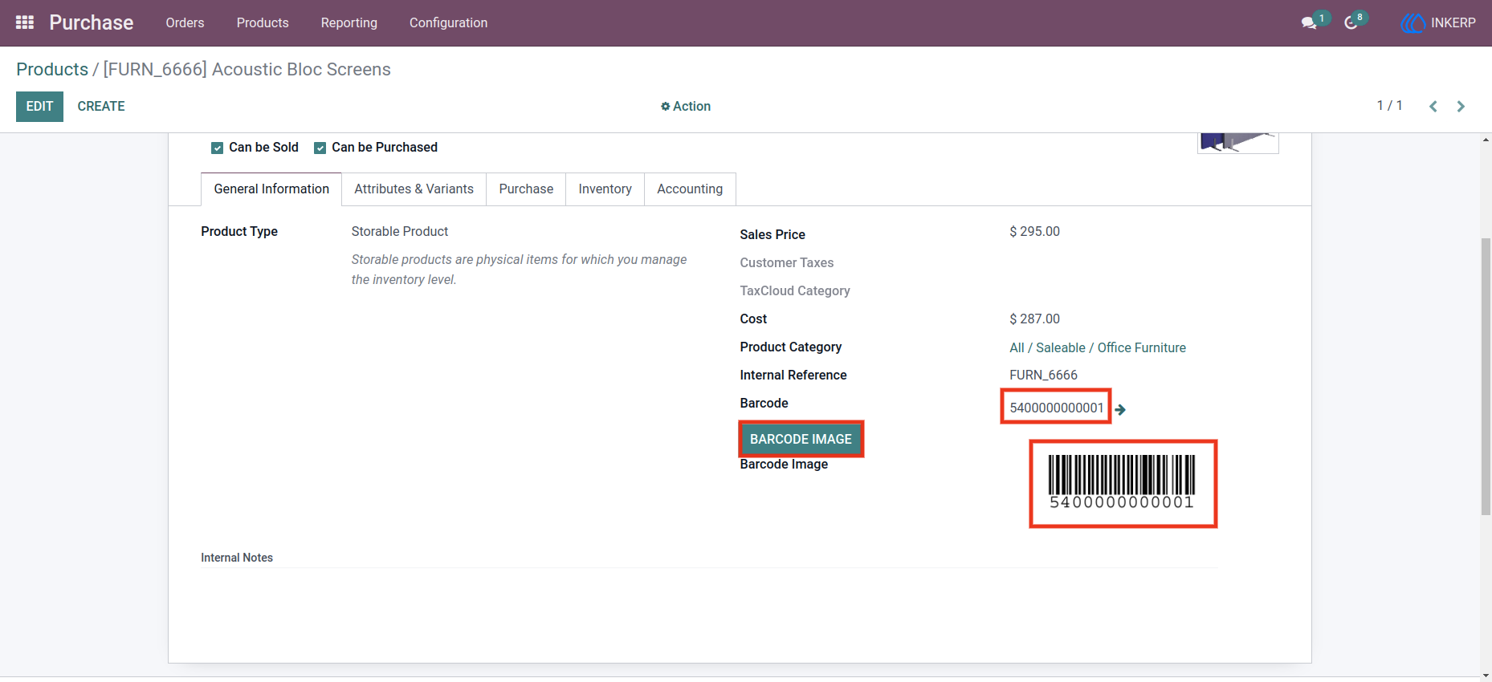Open the Orders menu
1492x682 pixels.
coord(185,22)
